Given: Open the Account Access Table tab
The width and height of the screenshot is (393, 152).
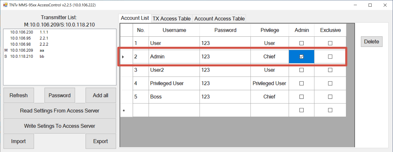Looking at the screenshot, I should (219, 19).
